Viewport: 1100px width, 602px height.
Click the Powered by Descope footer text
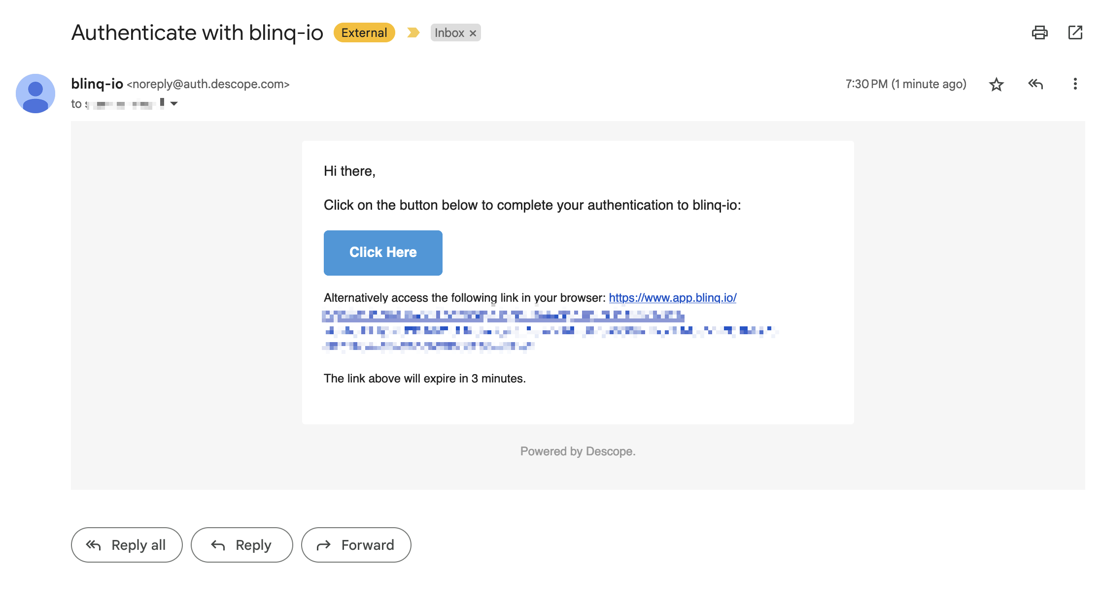click(578, 451)
